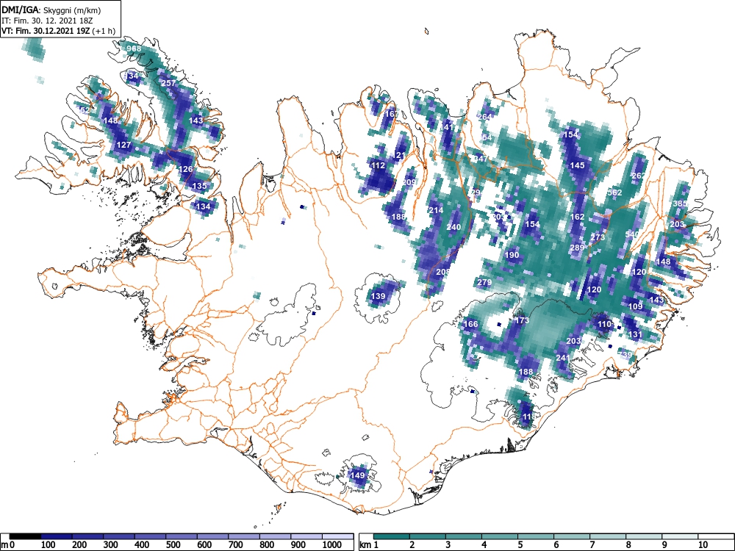Image resolution: width=735 pixels, height=551 pixels.
Task: Click the 968 visibility value on the map
Action: point(134,48)
